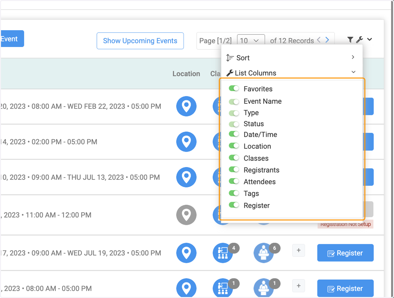394x298 pixels.
Task: Click plus tag button in Jul 19, 2023 row
Action: [298, 250]
